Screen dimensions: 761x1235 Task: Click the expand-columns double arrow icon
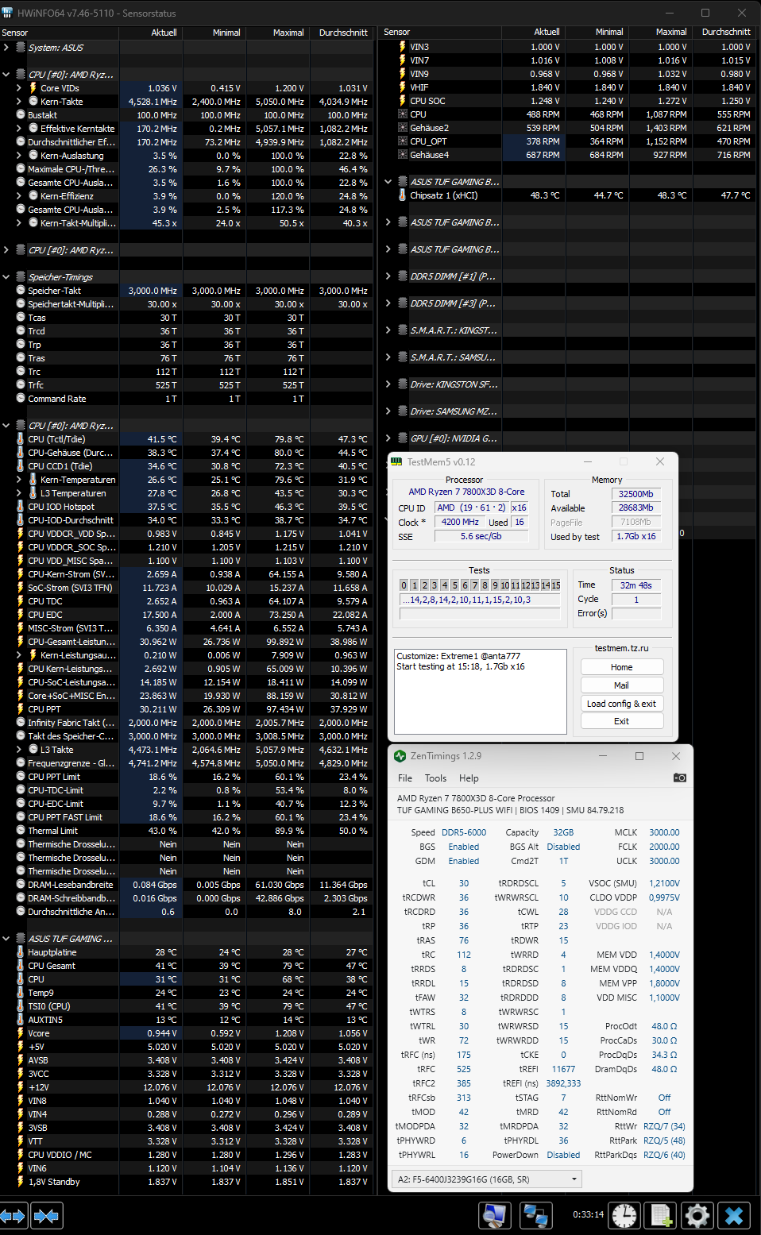click(14, 1215)
